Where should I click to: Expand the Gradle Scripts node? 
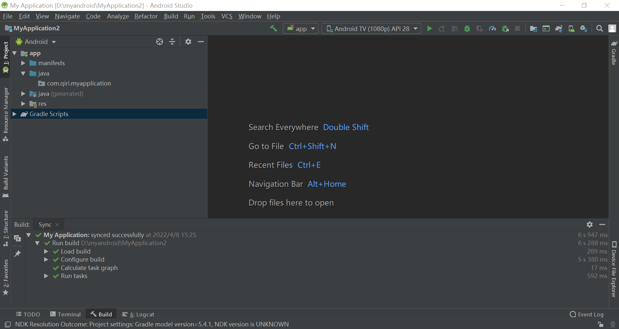[x=15, y=114]
